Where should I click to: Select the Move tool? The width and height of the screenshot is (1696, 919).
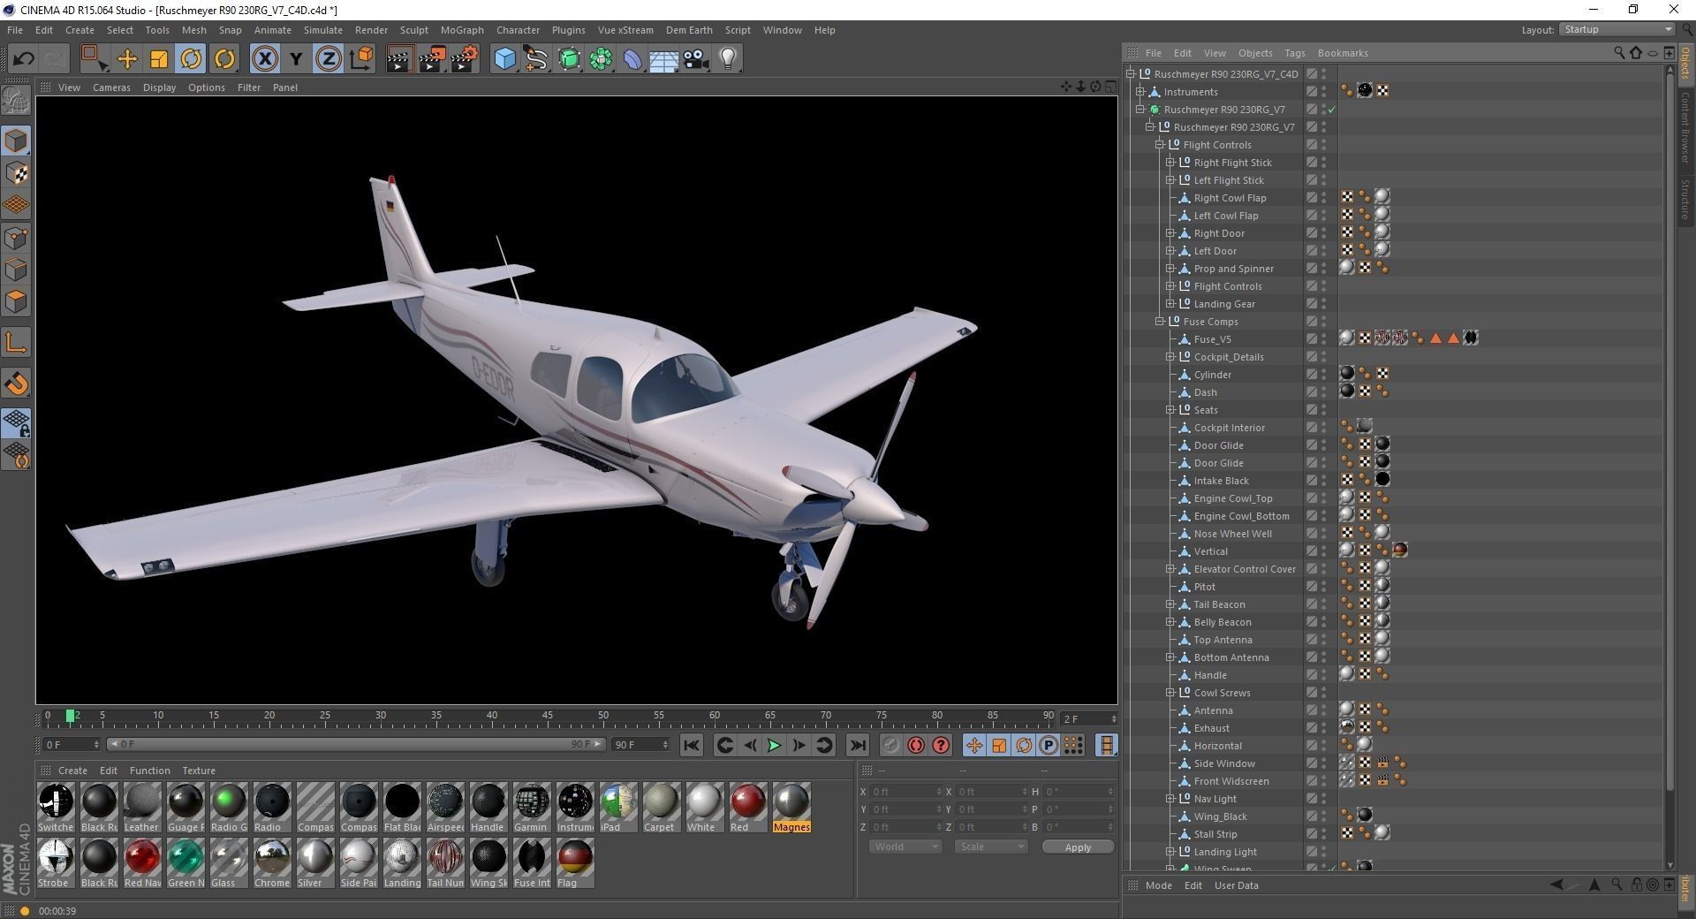pos(127,59)
